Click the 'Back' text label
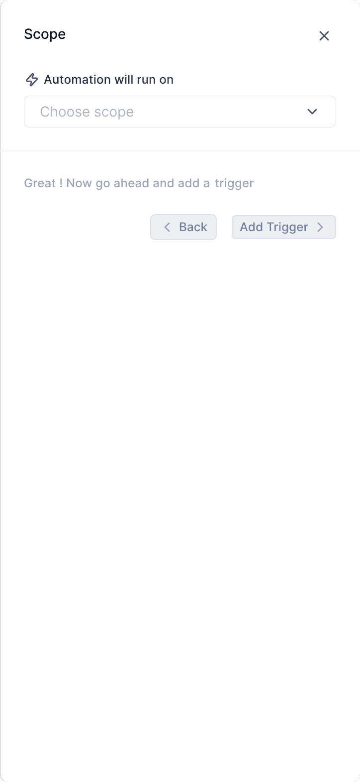This screenshot has width=360, height=782. click(193, 227)
